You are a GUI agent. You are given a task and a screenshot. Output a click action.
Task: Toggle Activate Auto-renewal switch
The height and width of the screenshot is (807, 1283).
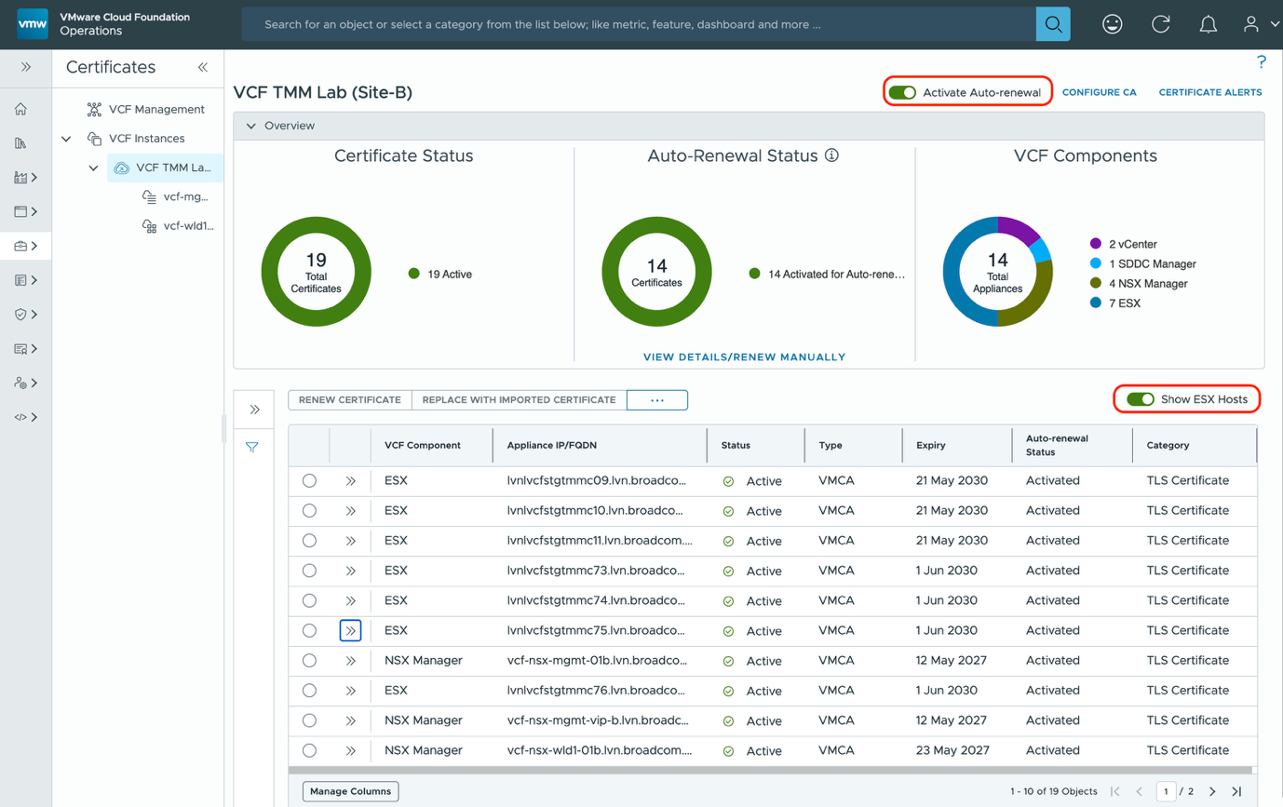coord(902,93)
